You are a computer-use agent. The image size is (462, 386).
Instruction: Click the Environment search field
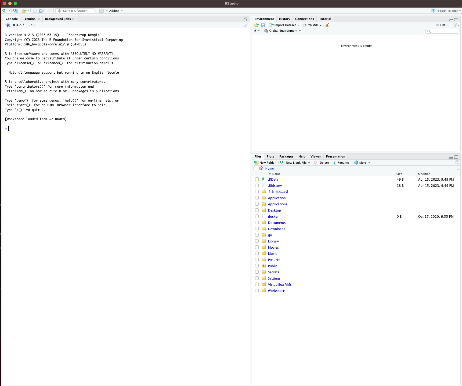pos(442,31)
